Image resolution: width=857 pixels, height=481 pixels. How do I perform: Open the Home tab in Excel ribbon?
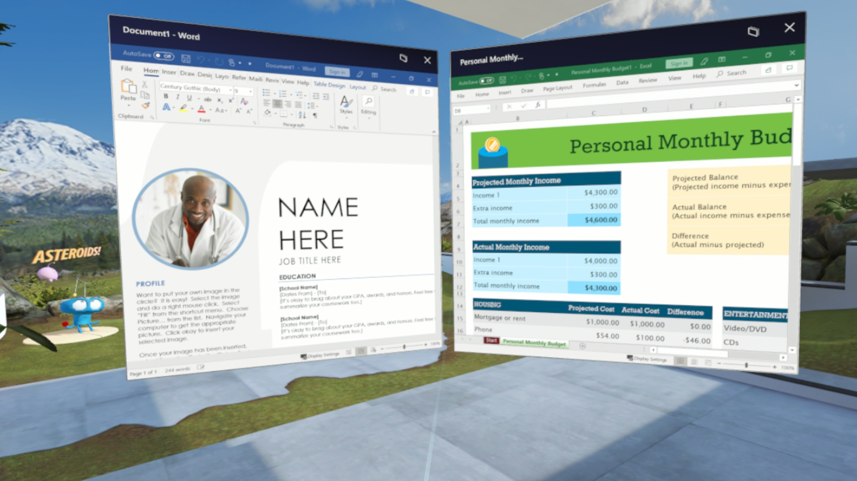[483, 96]
